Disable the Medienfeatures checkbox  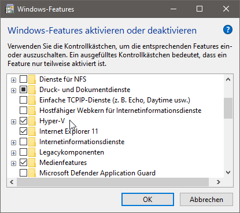pos(23,163)
